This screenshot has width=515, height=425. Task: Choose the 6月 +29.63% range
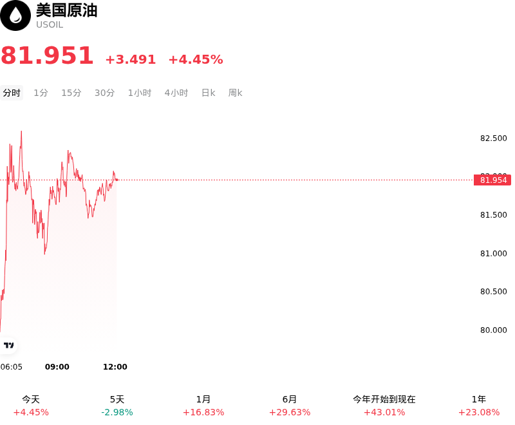(289, 406)
